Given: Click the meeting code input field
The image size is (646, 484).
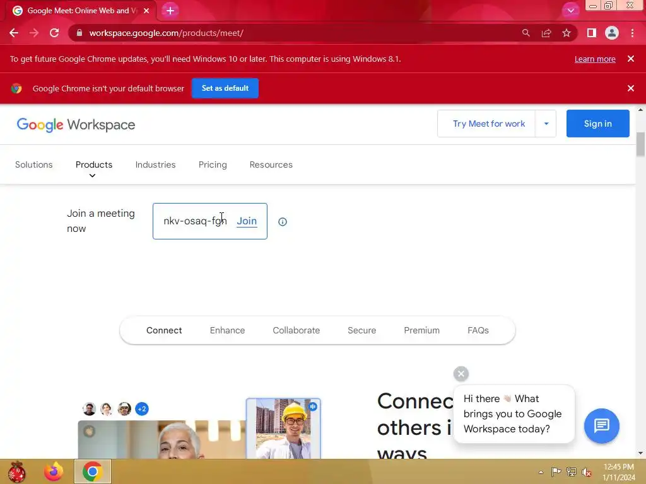Looking at the screenshot, I should click(196, 221).
